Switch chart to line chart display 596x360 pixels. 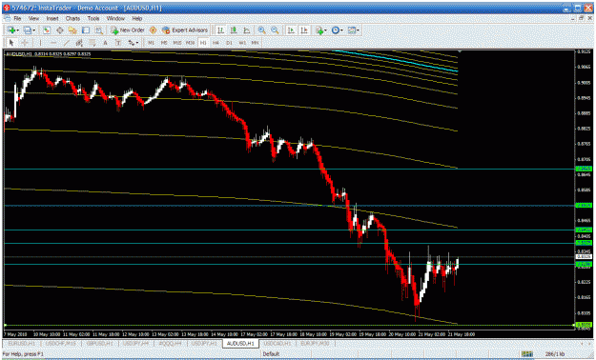tap(247, 30)
